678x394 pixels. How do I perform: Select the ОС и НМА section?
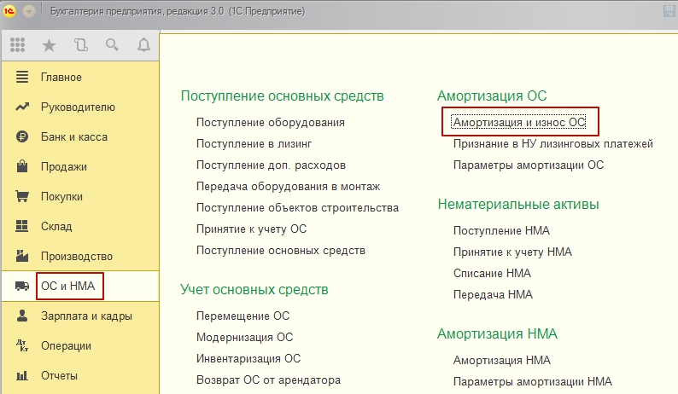pyautogui.click(x=68, y=286)
